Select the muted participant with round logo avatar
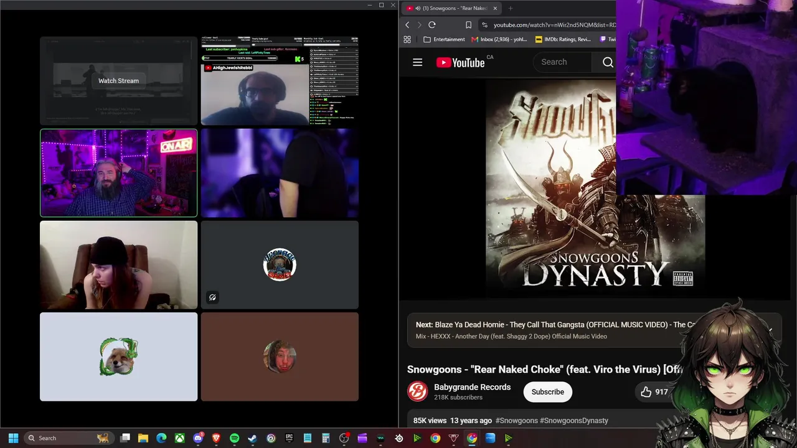797x448 pixels. point(280,265)
